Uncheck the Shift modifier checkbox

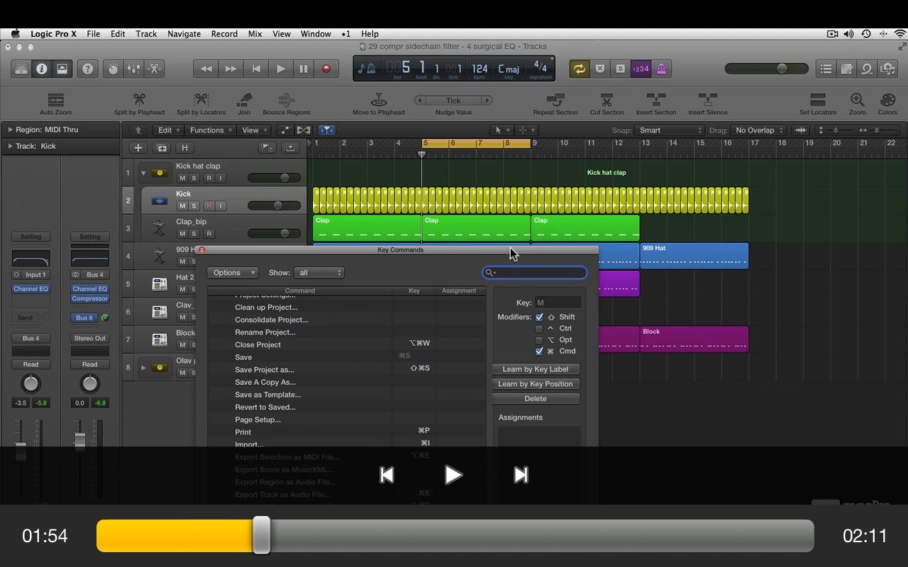click(x=539, y=318)
